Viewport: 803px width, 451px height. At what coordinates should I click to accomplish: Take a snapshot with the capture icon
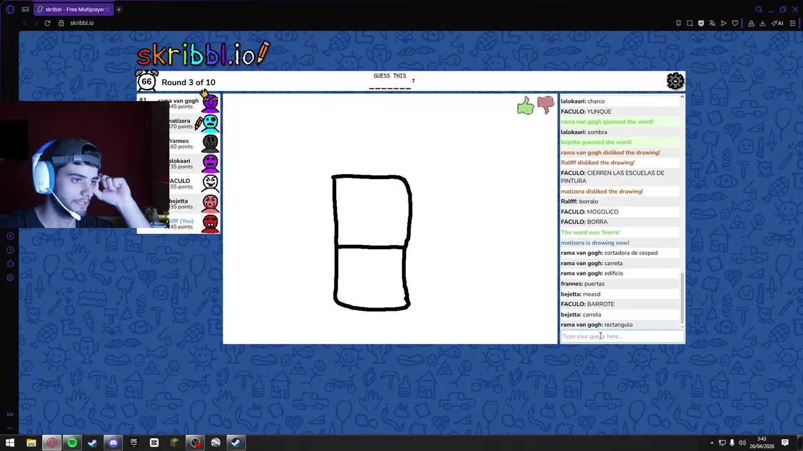(689, 23)
